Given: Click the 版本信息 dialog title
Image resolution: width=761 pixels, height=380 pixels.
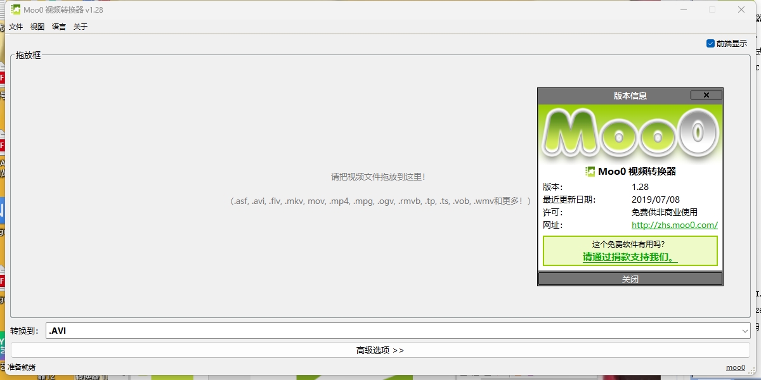Looking at the screenshot, I should pyautogui.click(x=630, y=96).
